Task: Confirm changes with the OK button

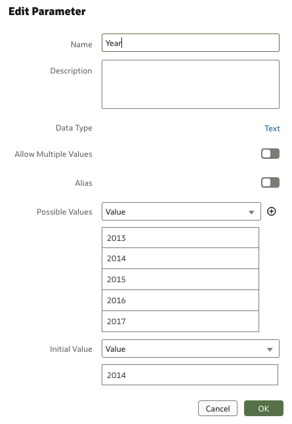Action: point(264,408)
